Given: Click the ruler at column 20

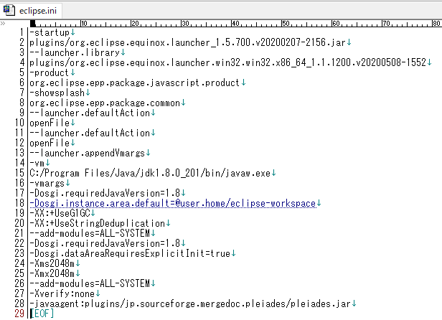Looking at the screenshot, I should point(135,24).
